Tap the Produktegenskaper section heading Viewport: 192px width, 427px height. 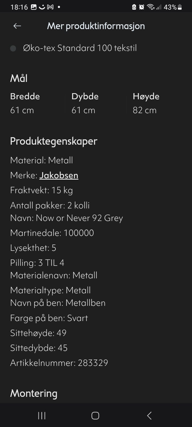[x=54, y=141]
